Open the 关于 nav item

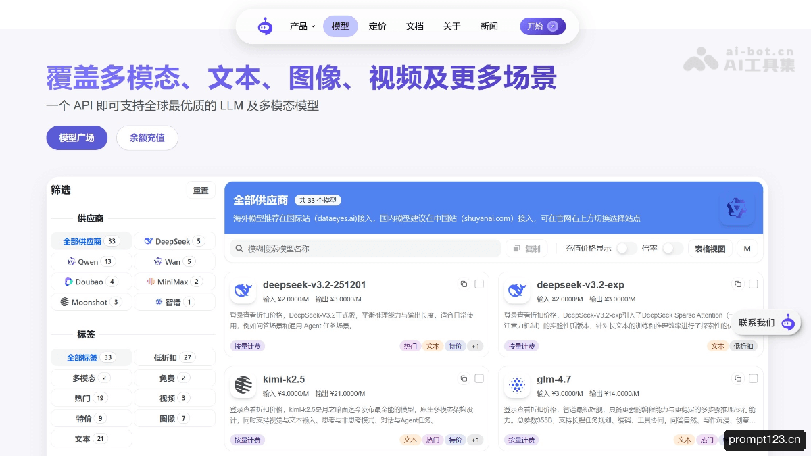452,26
